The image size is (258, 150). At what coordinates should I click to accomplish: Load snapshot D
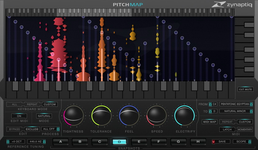(119, 142)
